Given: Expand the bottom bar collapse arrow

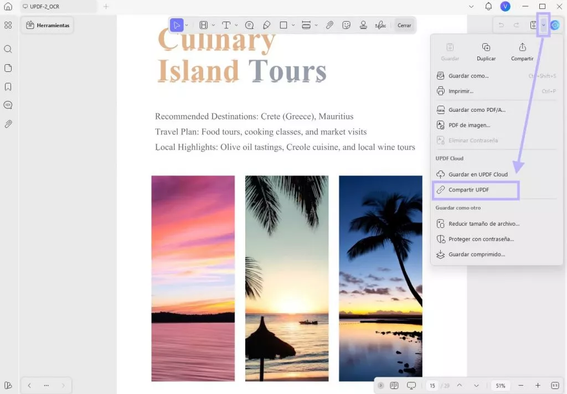Looking at the screenshot, I should [x=380, y=386].
